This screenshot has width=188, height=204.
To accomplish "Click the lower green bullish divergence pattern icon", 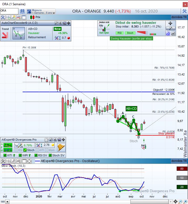I will pyautogui.click(x=8, y=150).
